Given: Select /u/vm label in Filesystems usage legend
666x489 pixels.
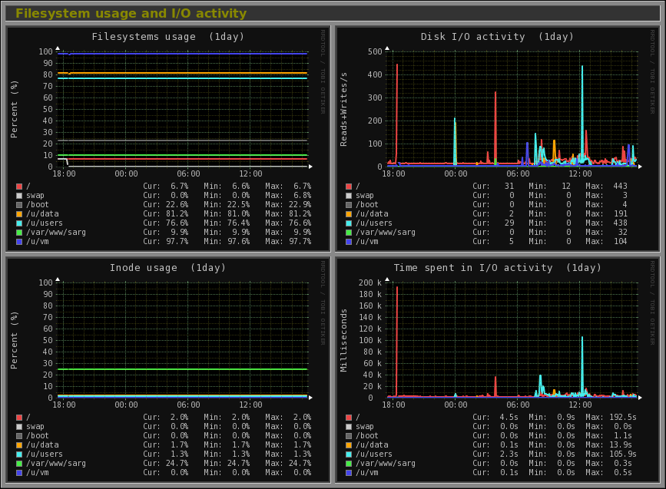Looking at the screenshot, I should (x=38, y=242).
